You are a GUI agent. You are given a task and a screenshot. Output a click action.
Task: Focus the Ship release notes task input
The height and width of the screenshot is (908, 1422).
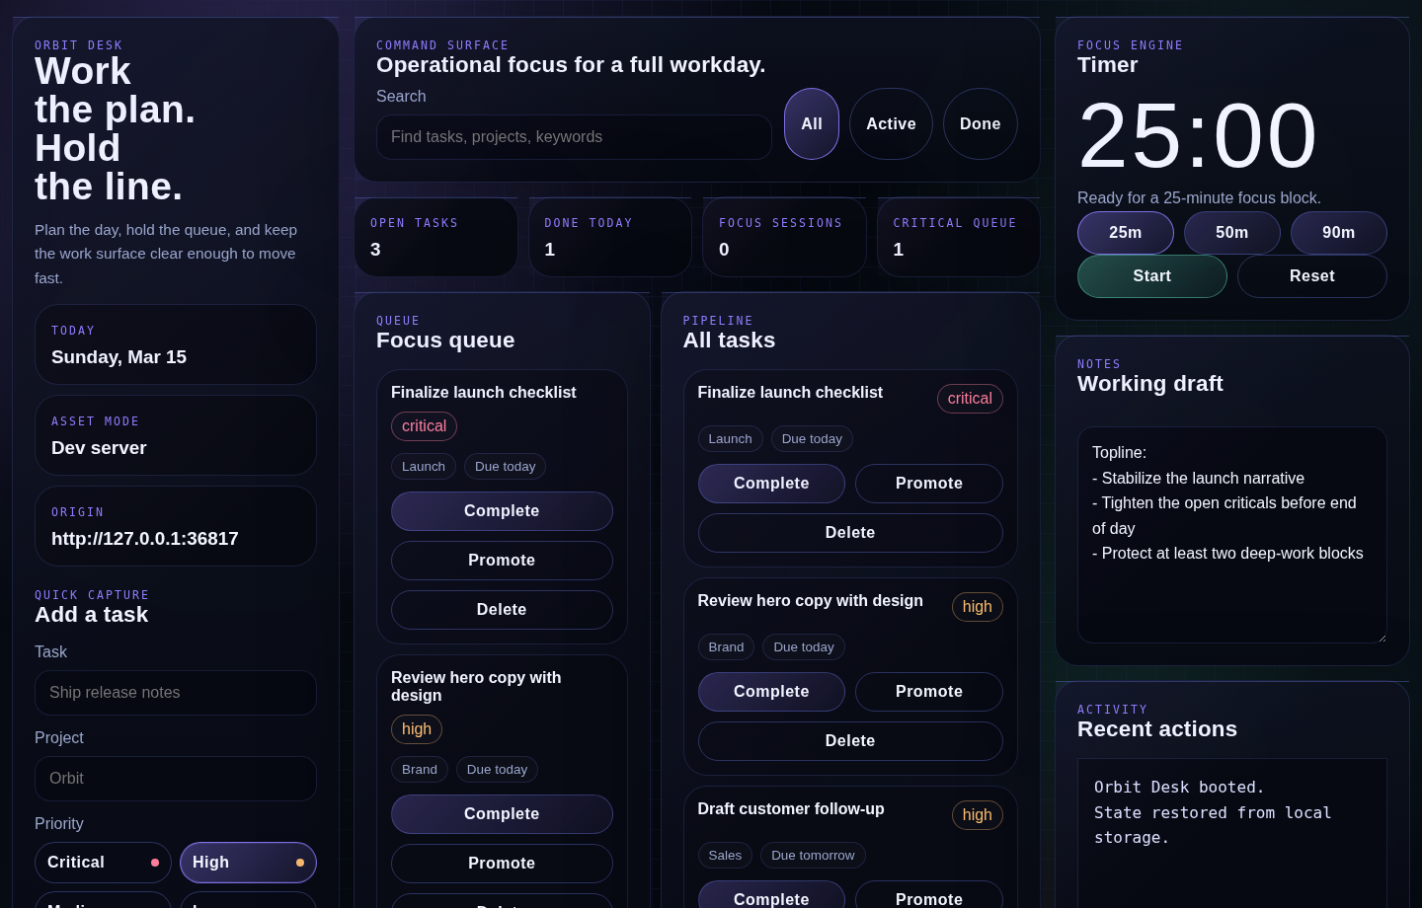pyautogui.click(x=176, y=692)
